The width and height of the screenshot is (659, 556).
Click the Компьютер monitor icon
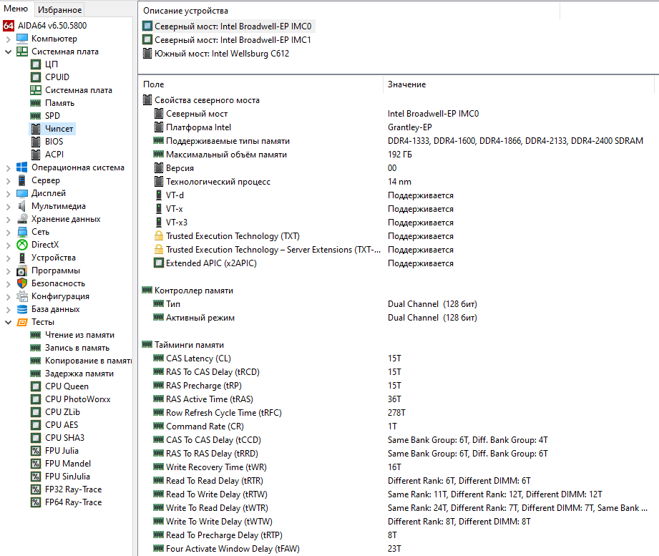pyautogui.click(x=22, y=39)
